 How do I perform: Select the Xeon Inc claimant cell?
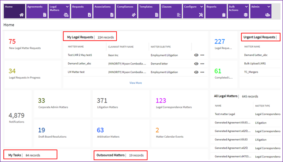tap(113, 55)
